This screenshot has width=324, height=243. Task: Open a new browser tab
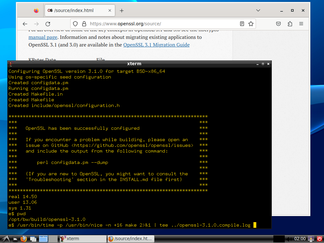(122, 10)
